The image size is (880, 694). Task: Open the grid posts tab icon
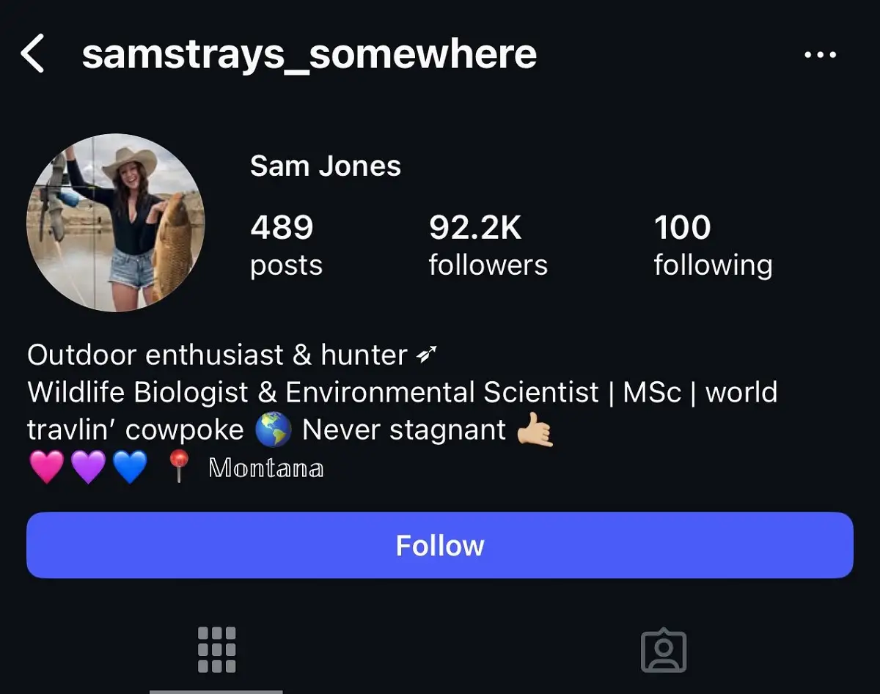(x=216, y=649)
